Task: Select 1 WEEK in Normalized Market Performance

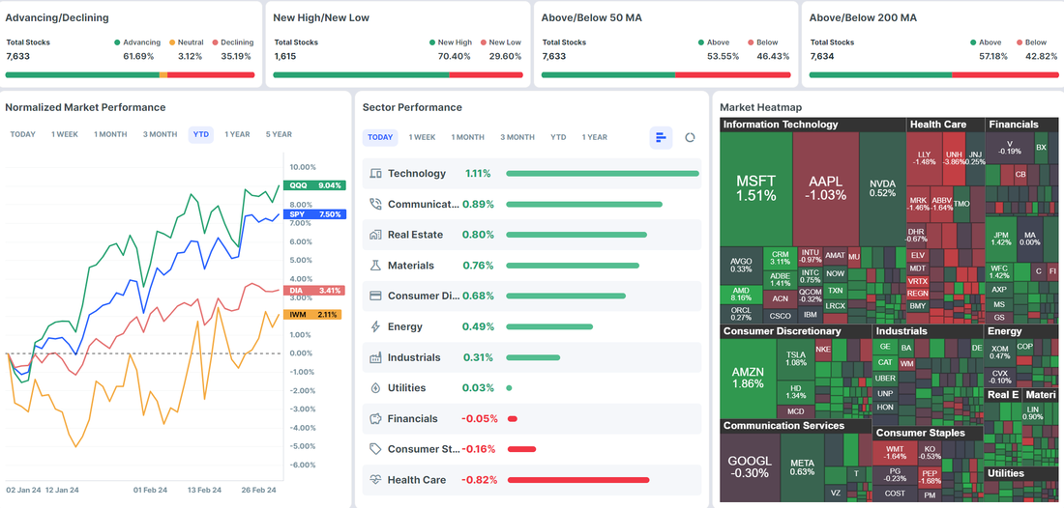Action: pyautogui.click(x=65, y=135)
